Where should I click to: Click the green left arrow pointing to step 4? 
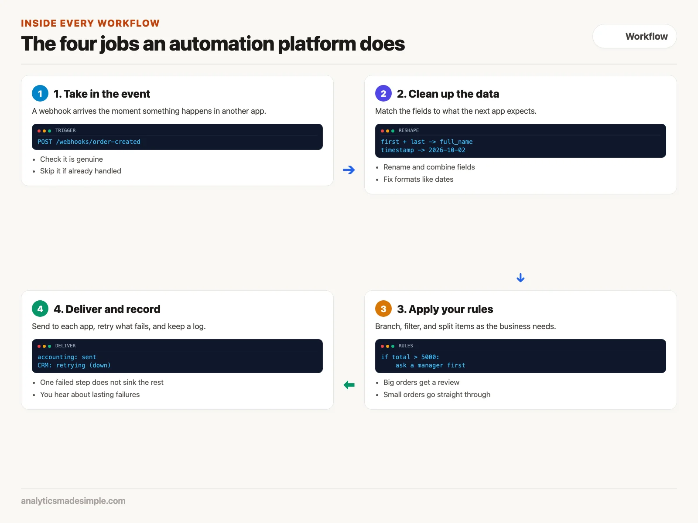coord(349,385)
